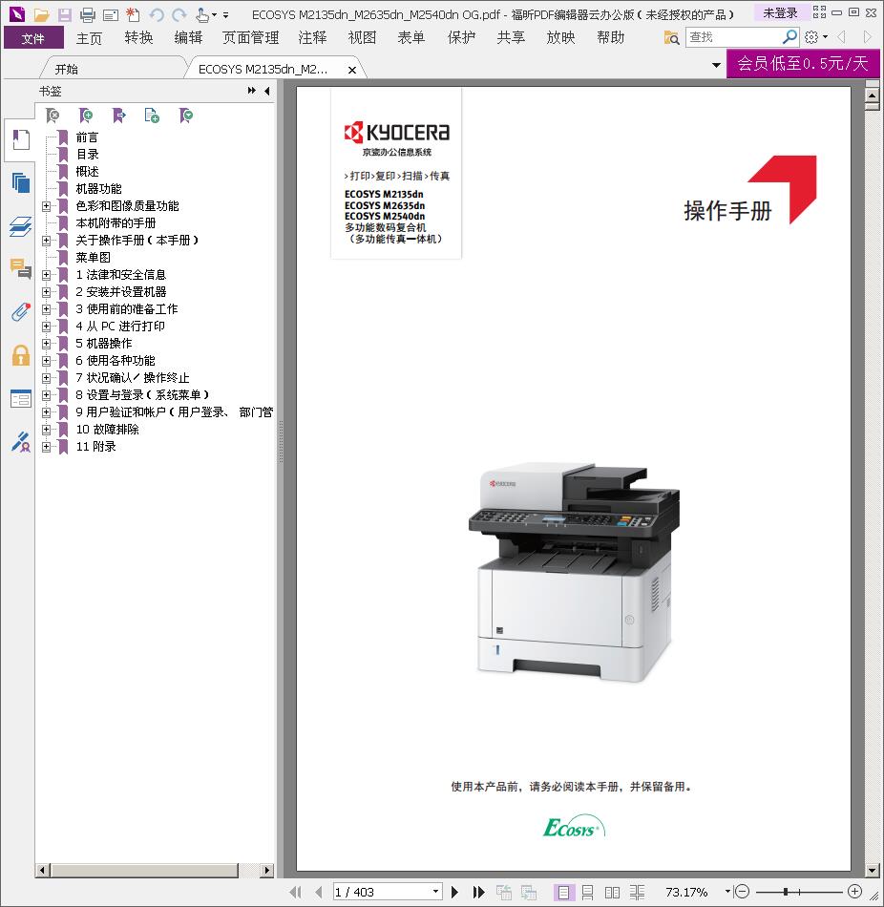Close the ECOSYS M2135dn document tab

point(351,70)
